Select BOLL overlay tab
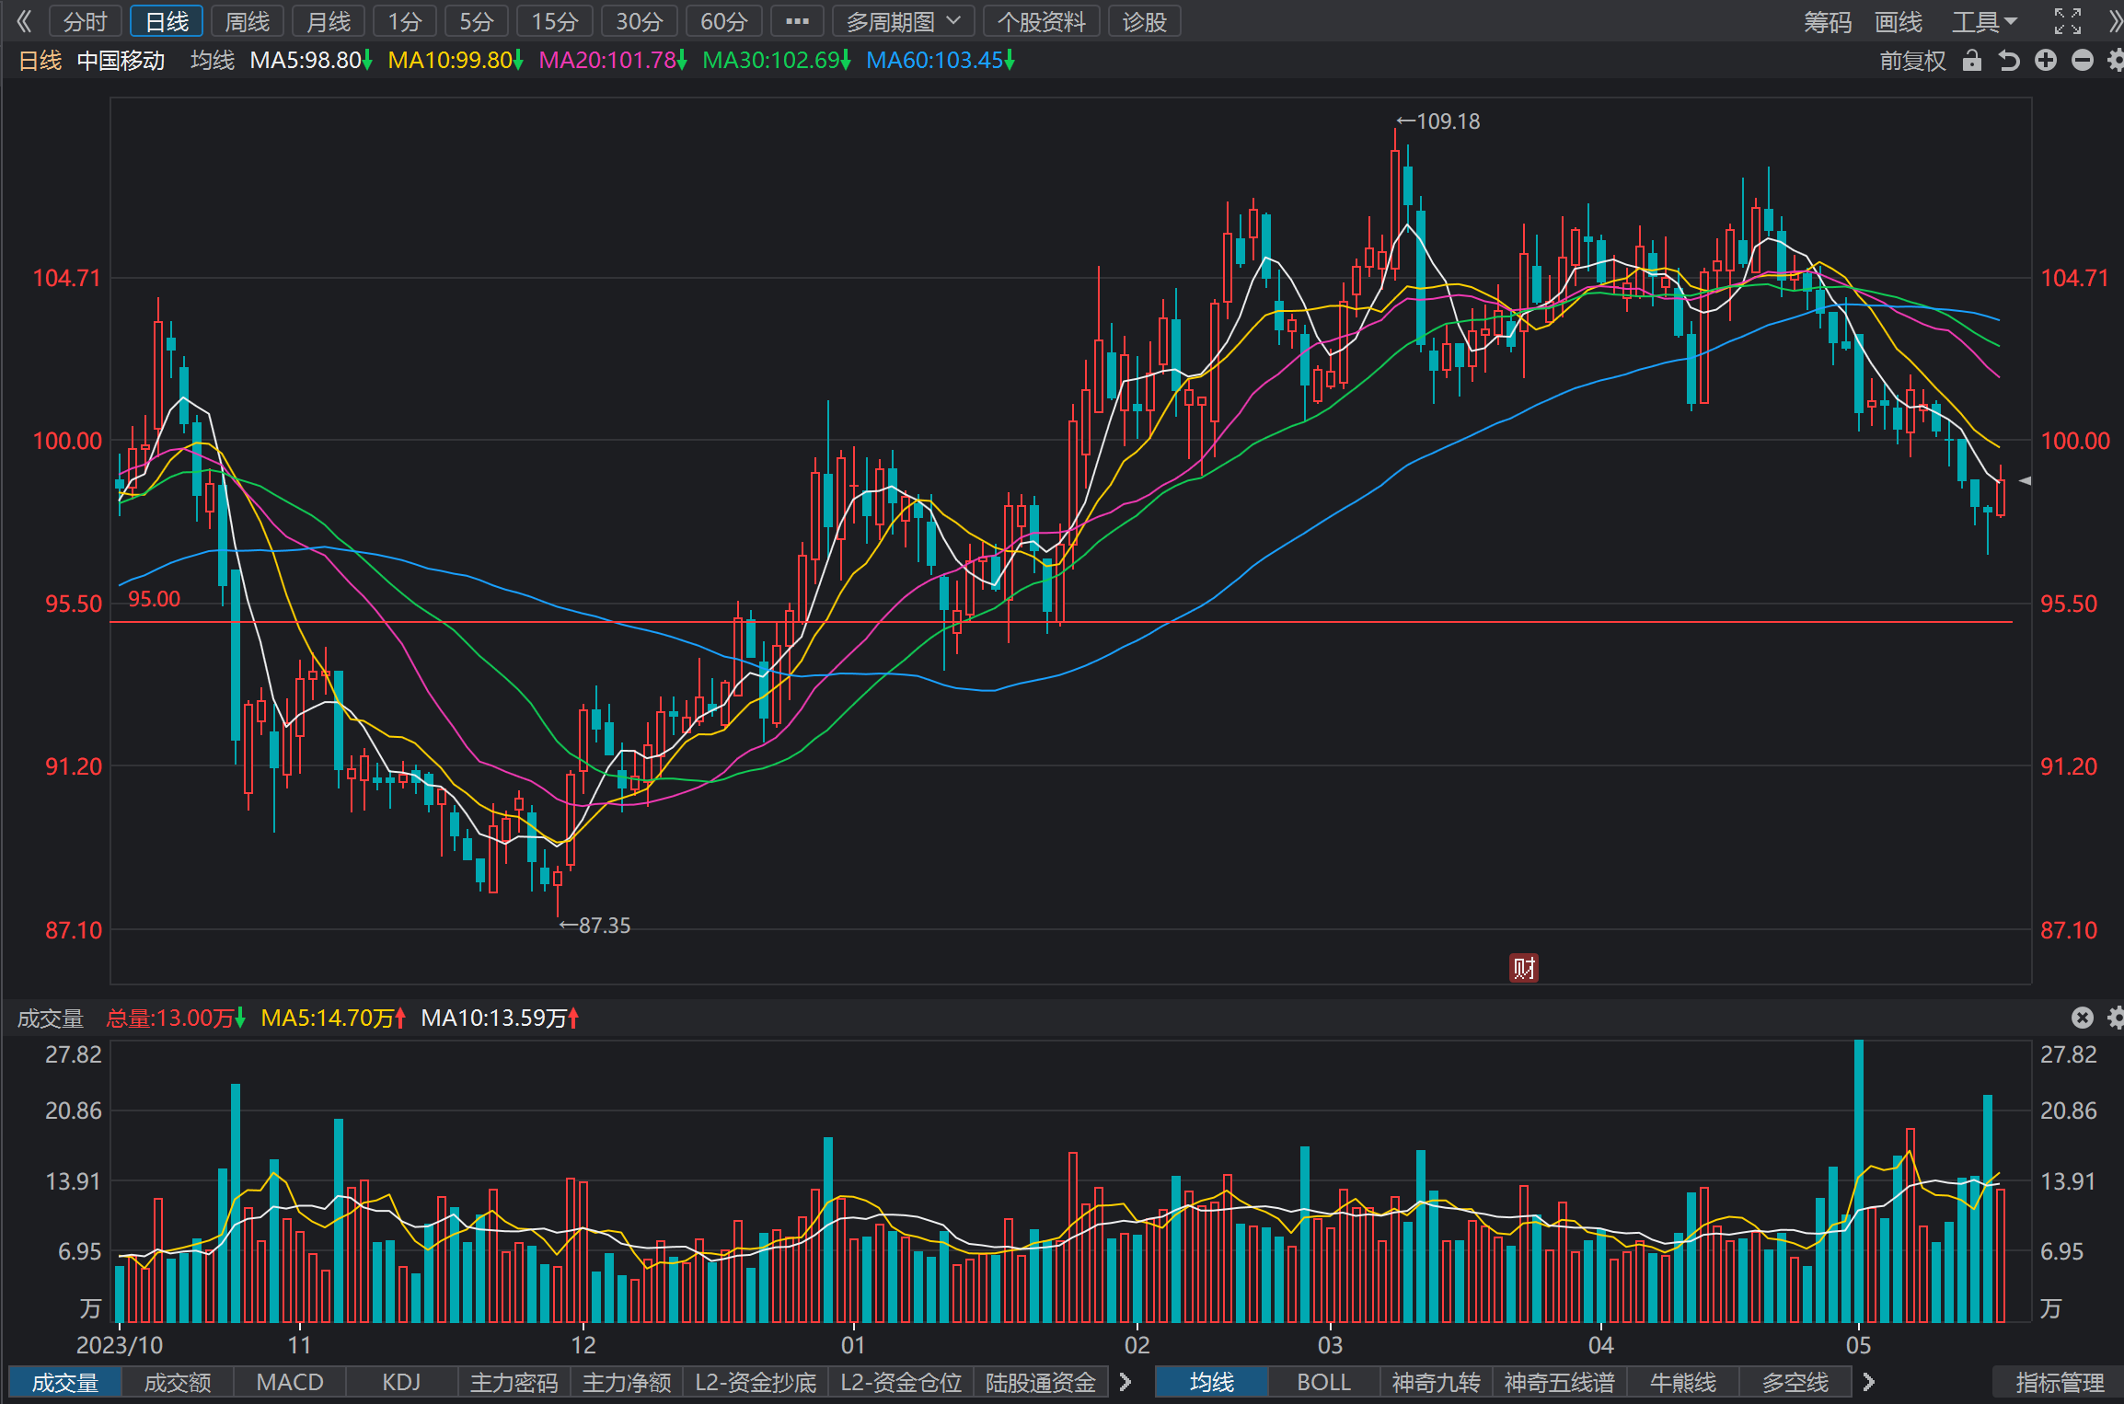Viewport: 2124px width, 1404px height. pyautogui.click(x=1324, y=1382)
